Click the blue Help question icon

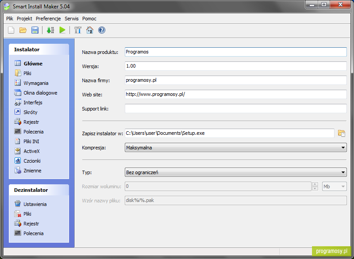[102, 30]
